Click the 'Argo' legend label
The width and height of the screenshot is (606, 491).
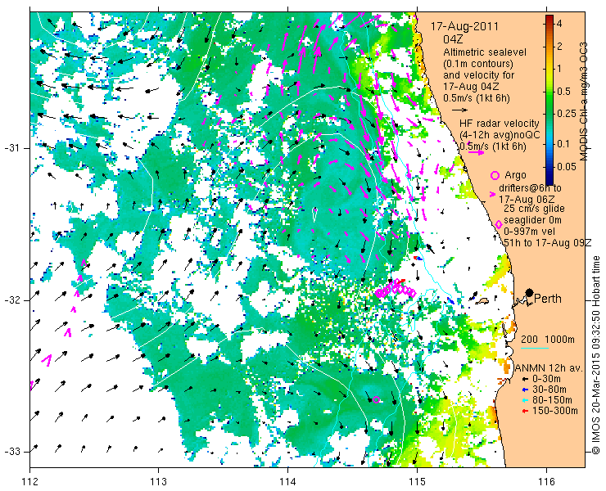[x=516, y=175]
